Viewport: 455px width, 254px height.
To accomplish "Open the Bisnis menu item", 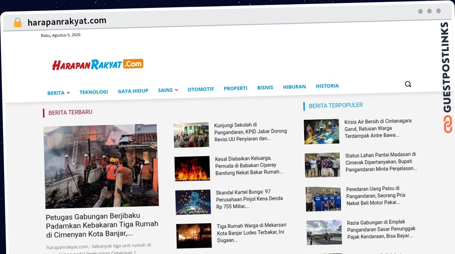I will [x=265, y=88].
